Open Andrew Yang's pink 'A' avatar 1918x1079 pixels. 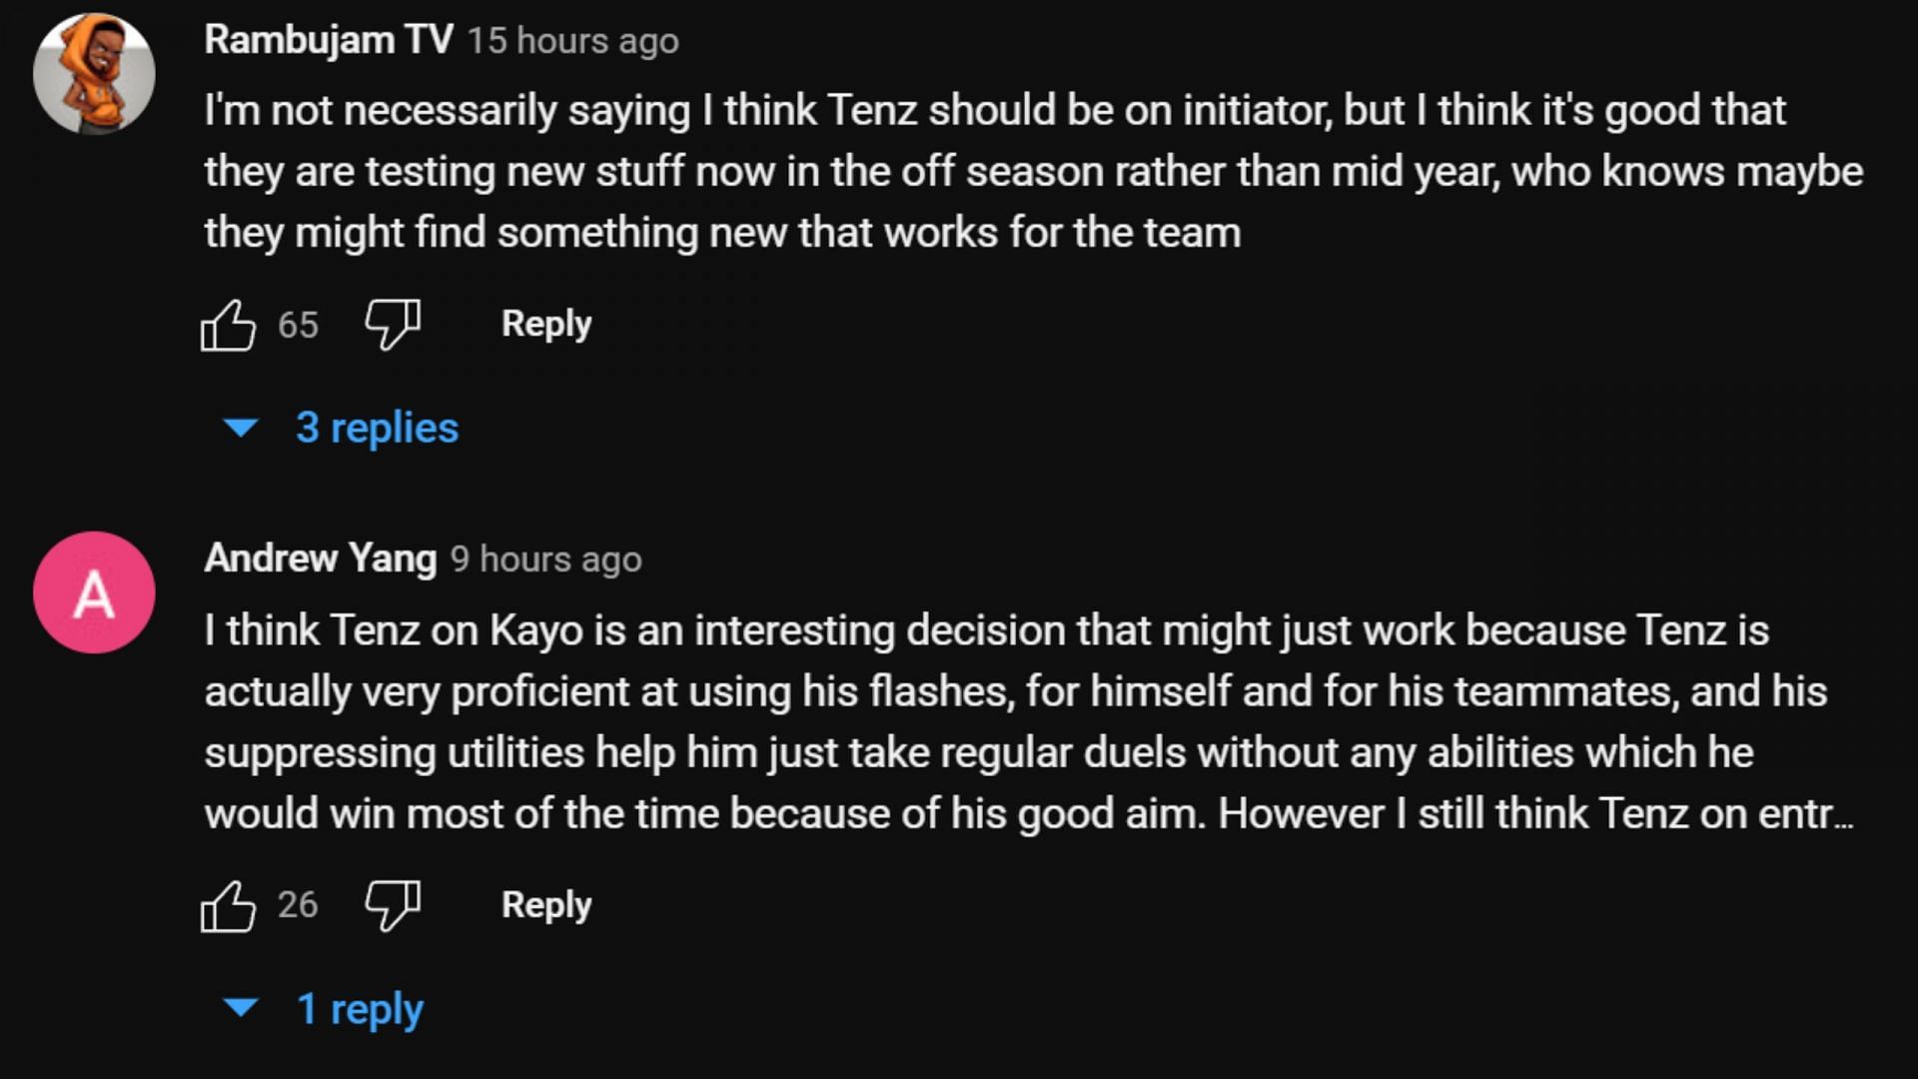pos(94,592)
